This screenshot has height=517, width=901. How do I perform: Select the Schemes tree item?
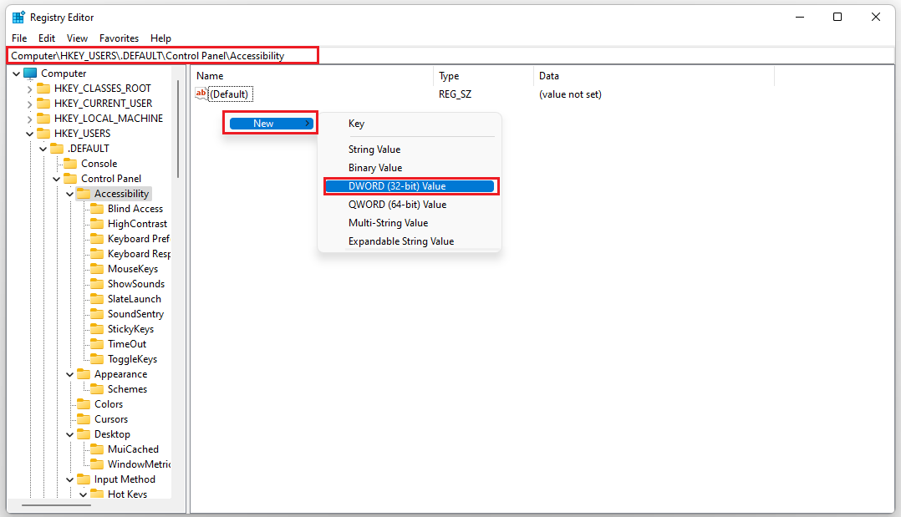(x=127, y=389)
